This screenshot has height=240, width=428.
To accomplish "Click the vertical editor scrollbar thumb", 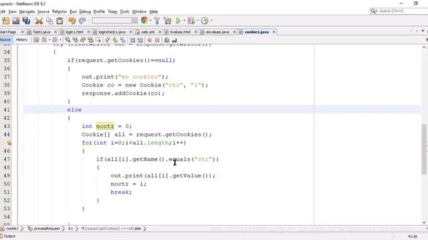I will [x=424, y=149].
